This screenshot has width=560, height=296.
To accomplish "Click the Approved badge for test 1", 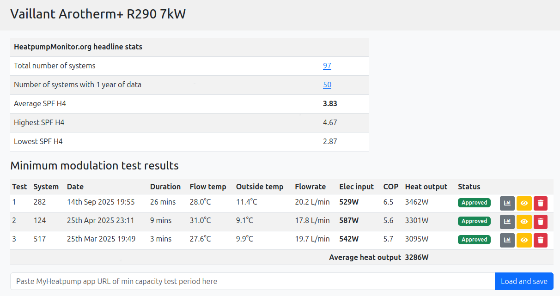I will click(x=474, y=203).
